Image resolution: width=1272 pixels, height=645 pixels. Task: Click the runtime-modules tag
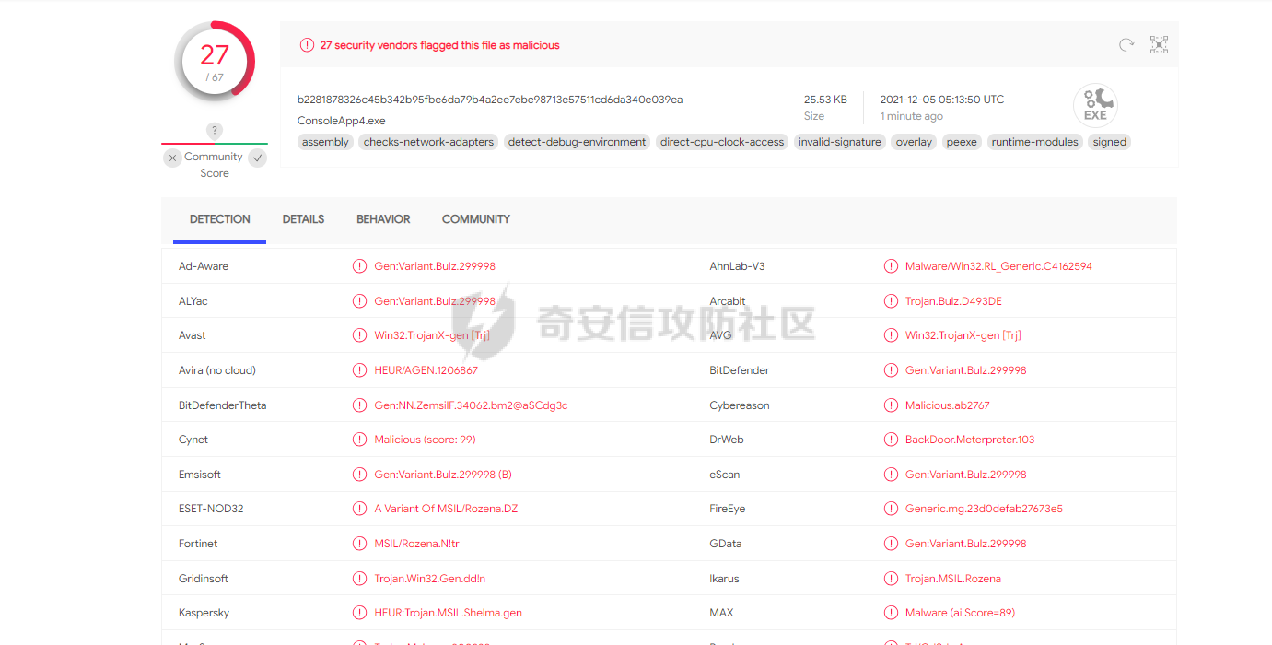[x=1034, y=142]
